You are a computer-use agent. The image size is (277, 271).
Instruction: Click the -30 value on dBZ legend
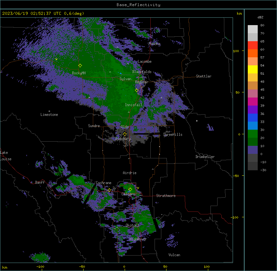(x=263, y=170)
